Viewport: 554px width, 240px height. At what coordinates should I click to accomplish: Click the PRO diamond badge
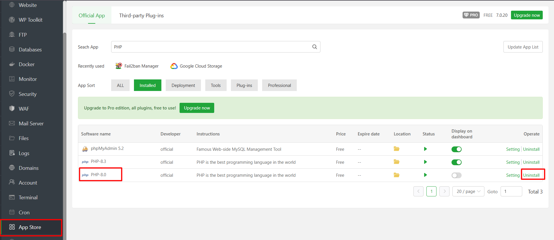coord(471,15)
